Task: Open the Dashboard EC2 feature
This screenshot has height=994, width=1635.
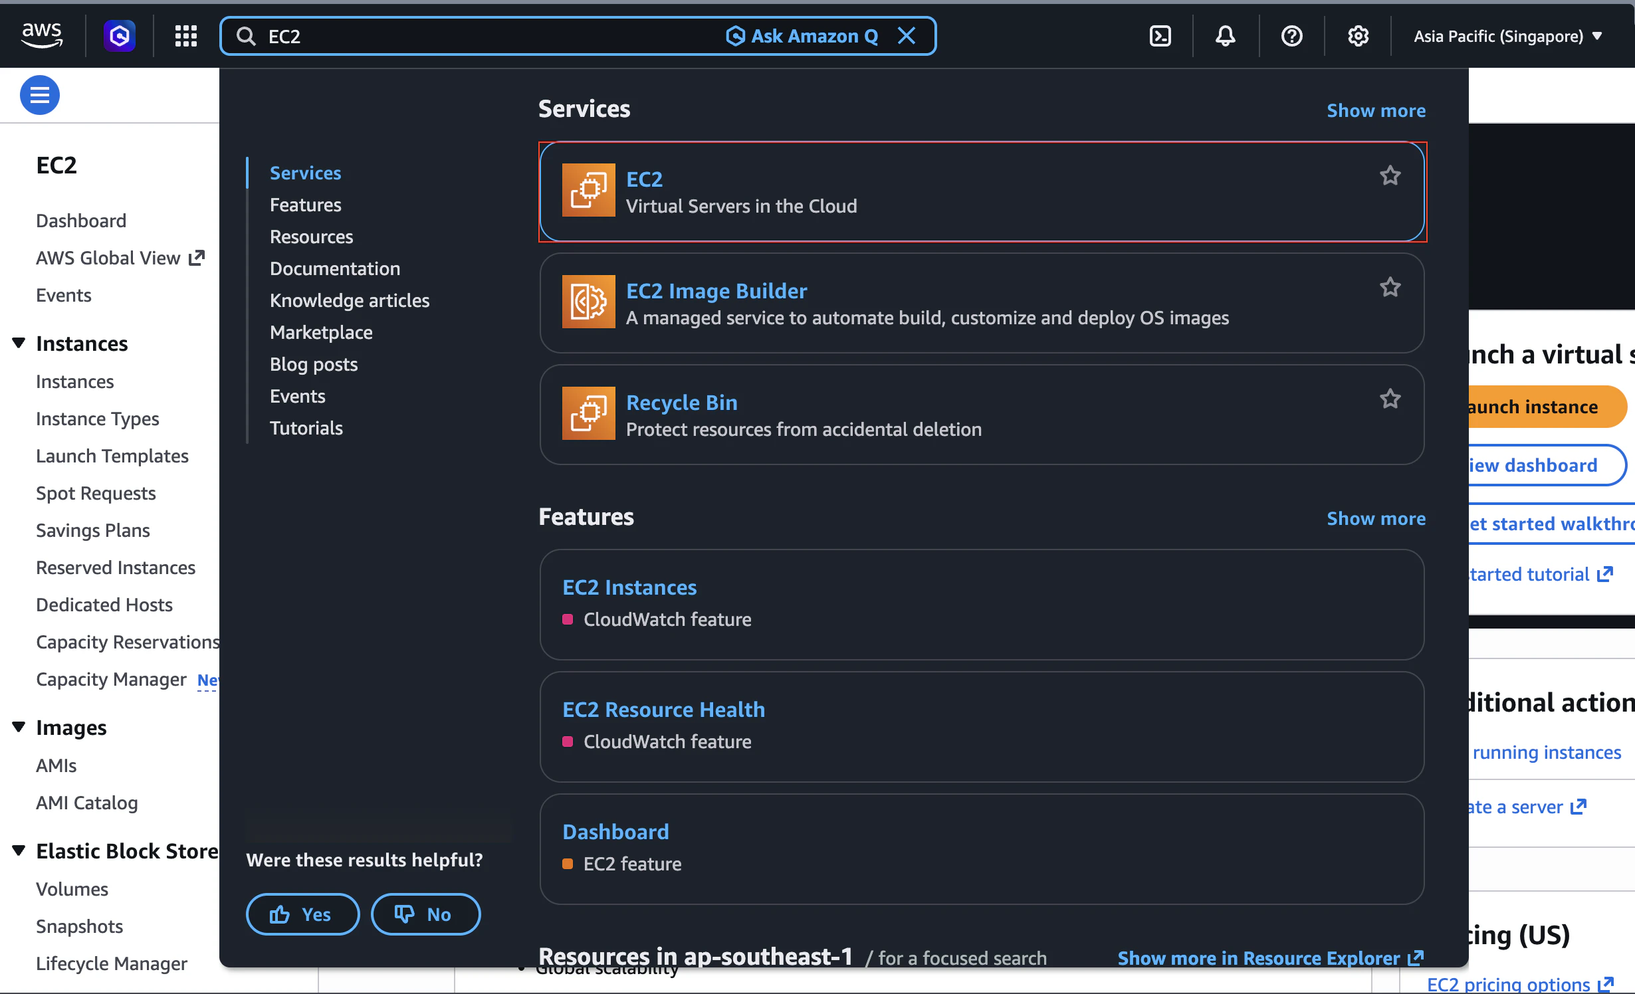Action: pyautogui.click(x=615, y=832)
